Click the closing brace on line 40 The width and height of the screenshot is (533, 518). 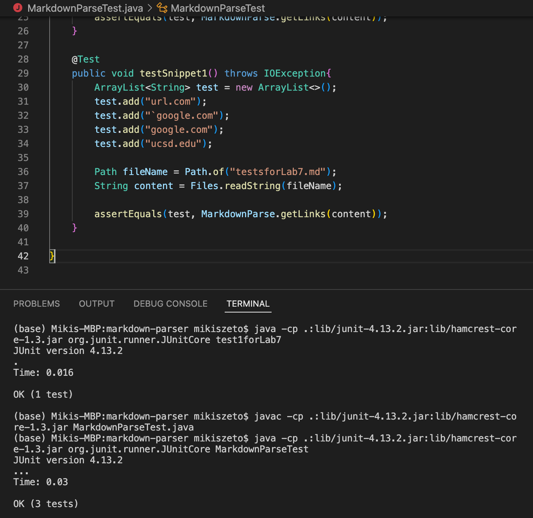pos(75,228)
